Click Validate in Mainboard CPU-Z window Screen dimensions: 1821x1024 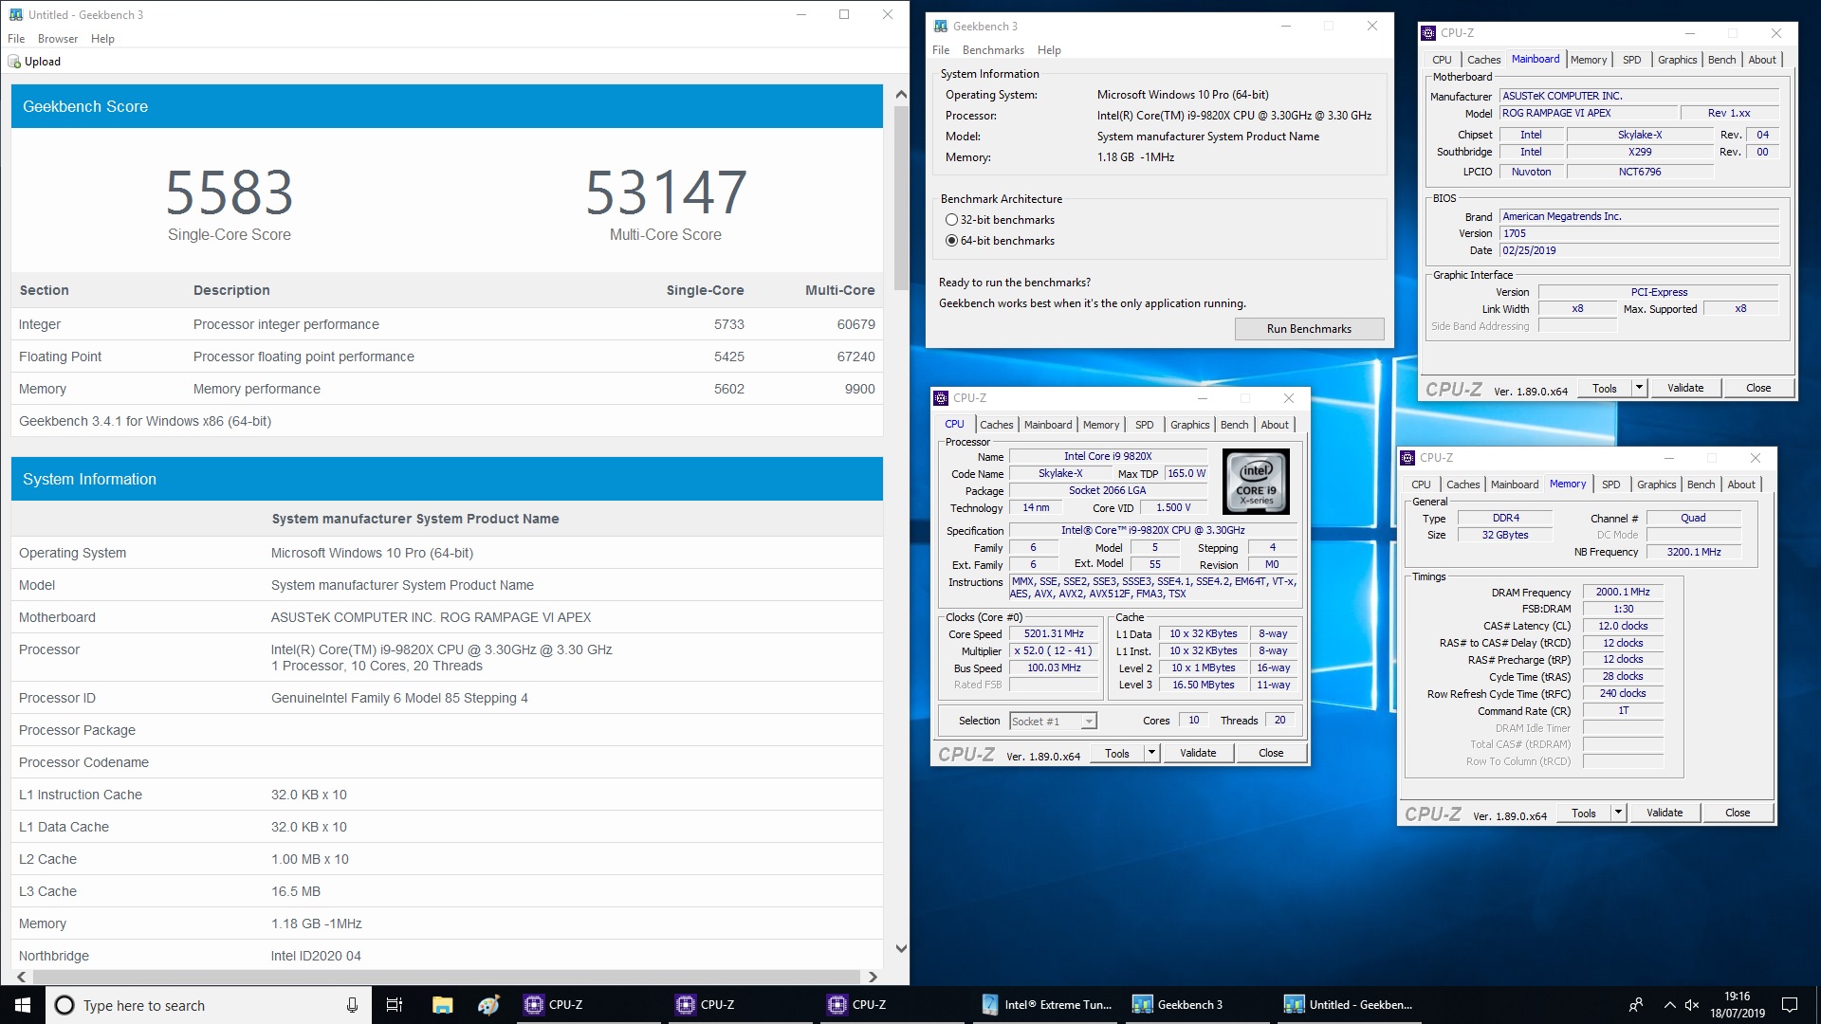point(1685,388)
